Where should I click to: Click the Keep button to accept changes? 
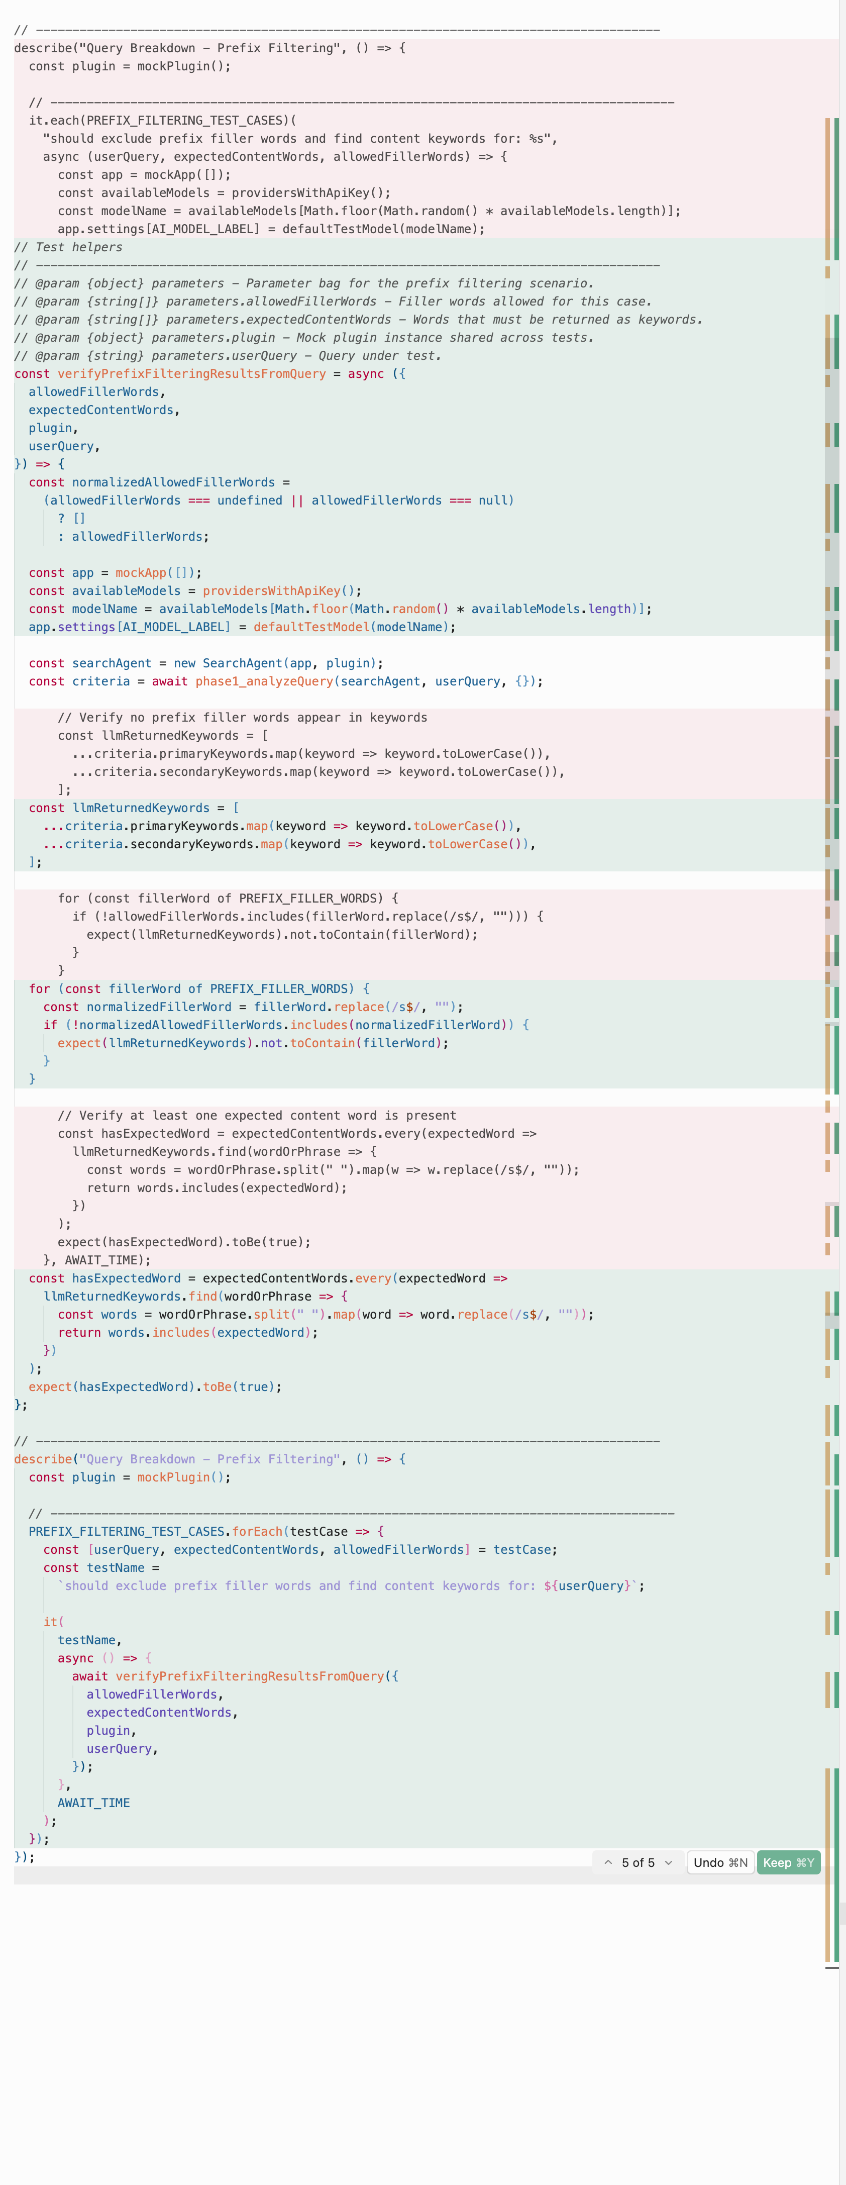pyautogui.click(x=788, y=1863)
